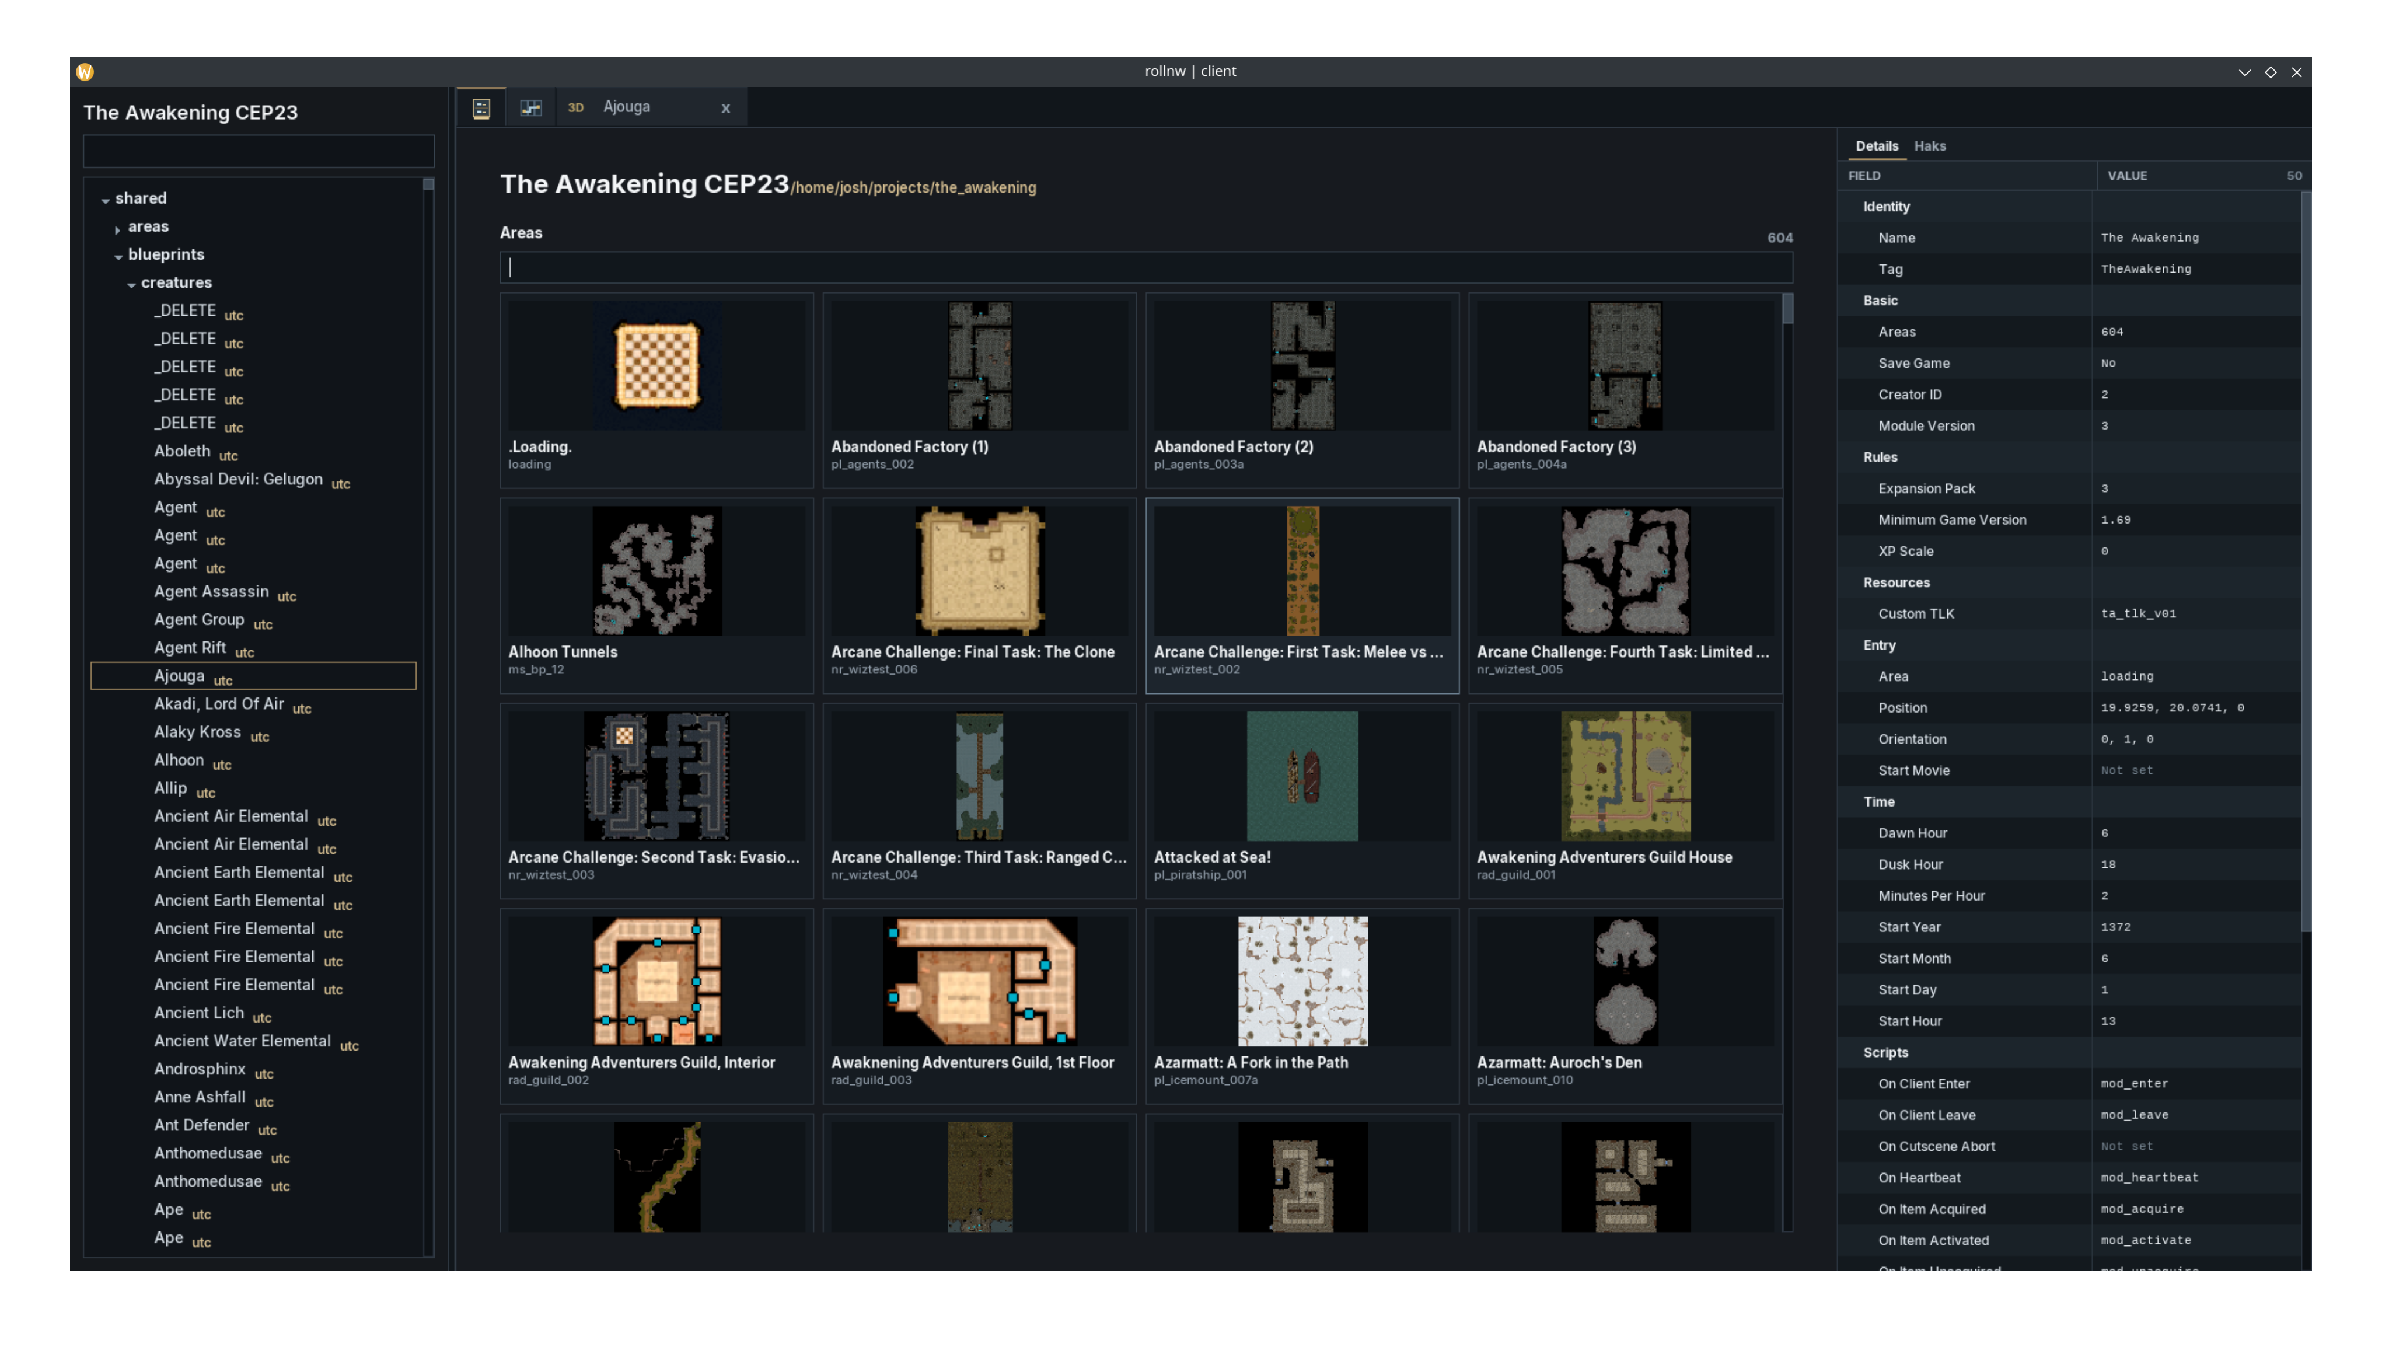Select the Alaky Kross blueprint
Image resolution: width=2382 pixels, height=1354 pixels.
[253, 732]
